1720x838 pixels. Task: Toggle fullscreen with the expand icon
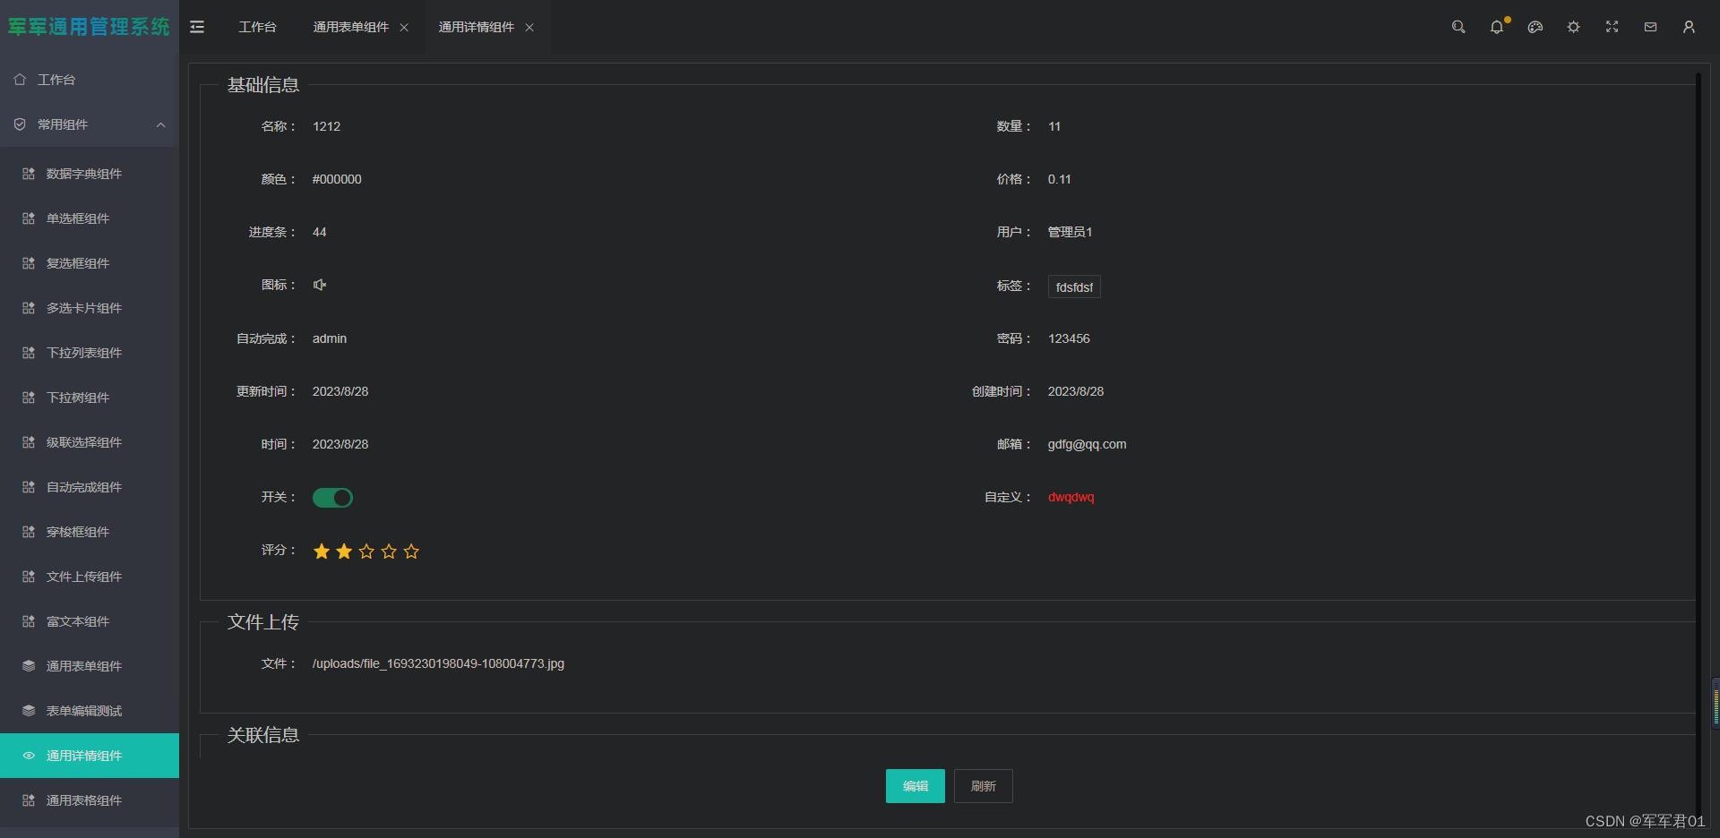(x=1612, y=27)
